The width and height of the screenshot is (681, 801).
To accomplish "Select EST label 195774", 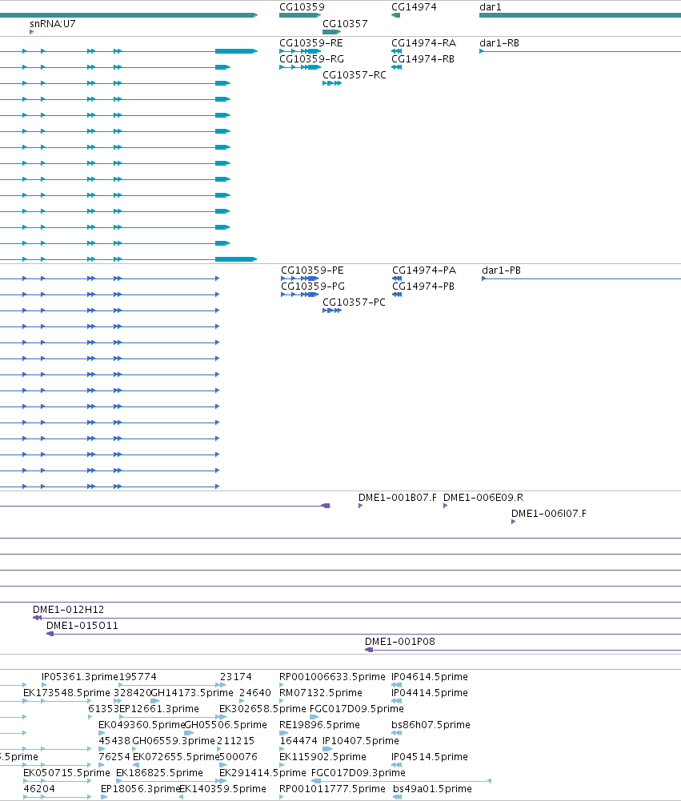I will coord(138,677).
